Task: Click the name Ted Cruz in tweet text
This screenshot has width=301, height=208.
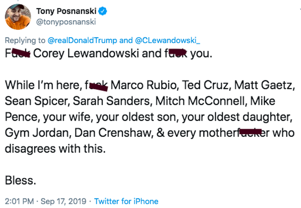Action: [205, 85]
